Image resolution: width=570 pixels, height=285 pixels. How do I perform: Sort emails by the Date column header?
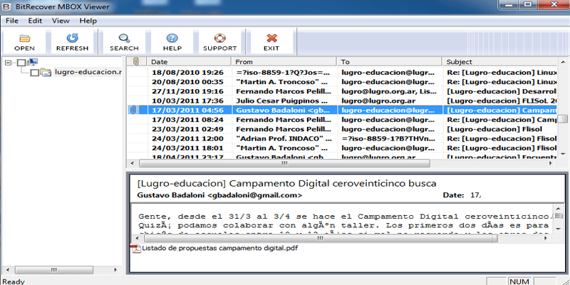point(189,61)
